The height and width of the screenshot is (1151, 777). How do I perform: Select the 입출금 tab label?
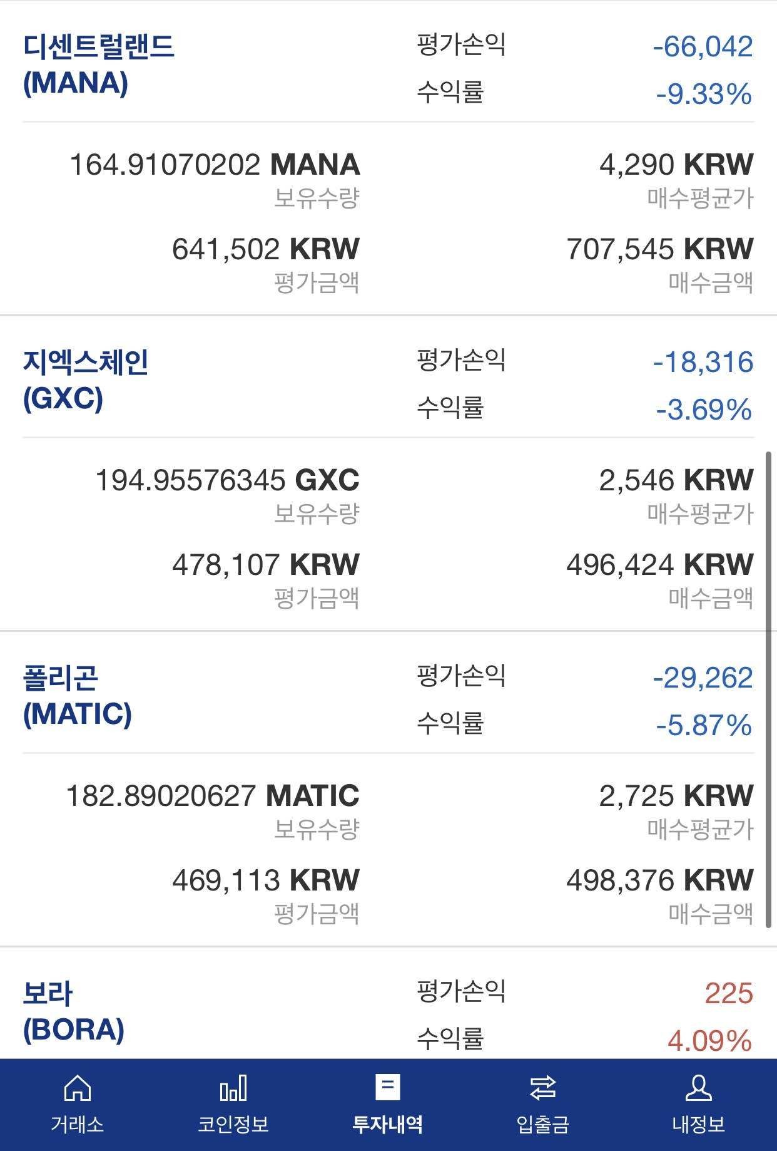click(542, 1125)
